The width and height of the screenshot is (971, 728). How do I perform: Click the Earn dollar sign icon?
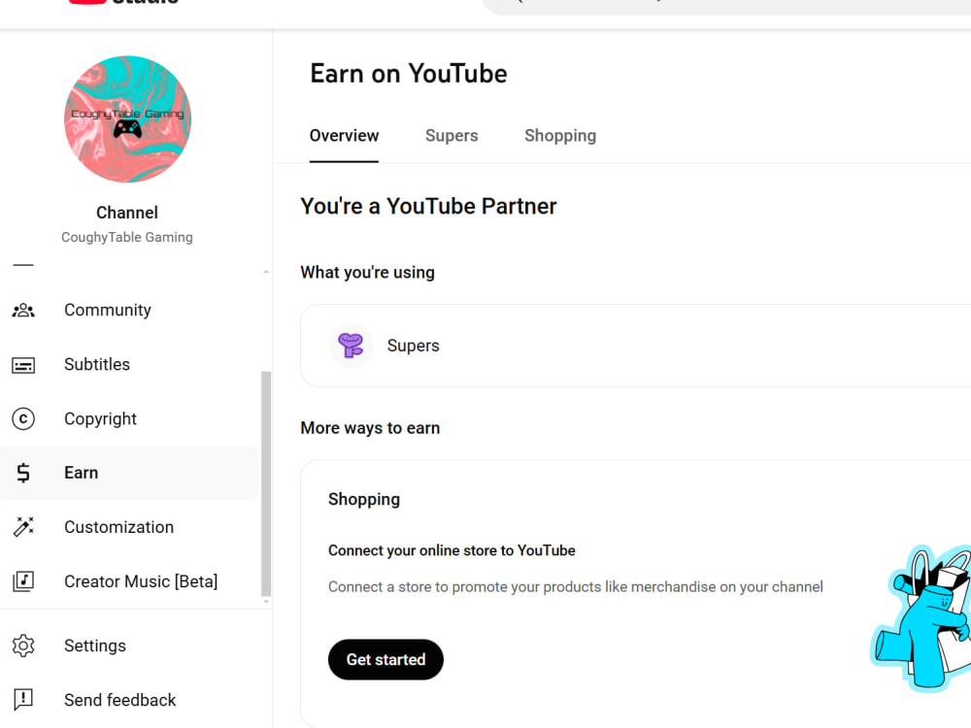23,473
